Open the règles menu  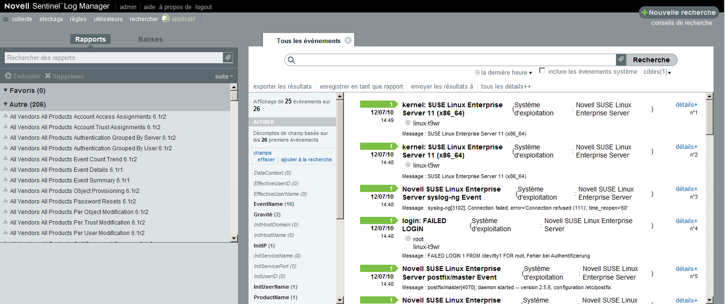click(x=78, y=19)
